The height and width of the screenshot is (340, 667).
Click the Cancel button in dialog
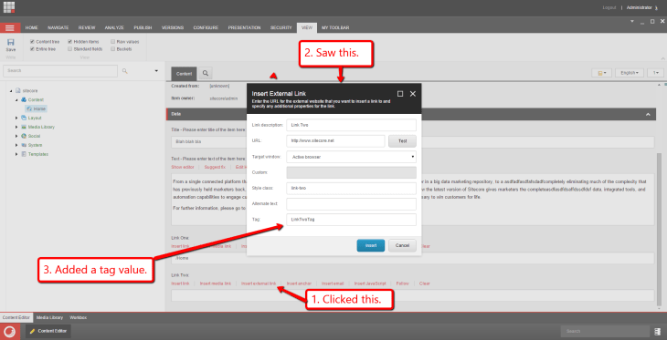[x=402, y=245]
